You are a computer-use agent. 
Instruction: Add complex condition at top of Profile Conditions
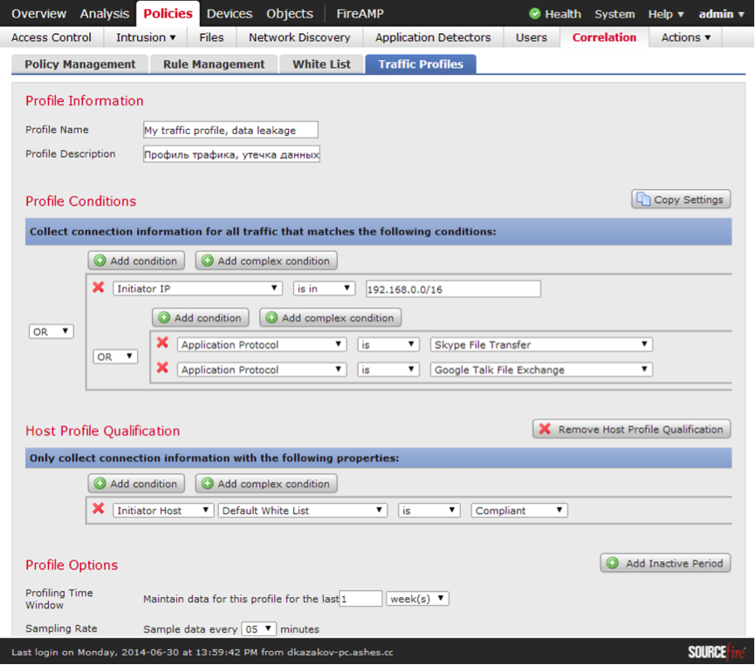(266, 261)
